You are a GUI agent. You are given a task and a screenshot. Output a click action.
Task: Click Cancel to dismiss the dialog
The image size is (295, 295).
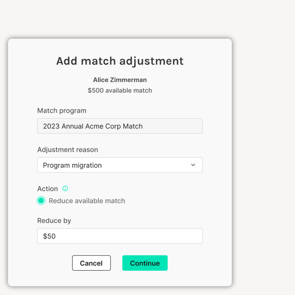click(91, 263)
